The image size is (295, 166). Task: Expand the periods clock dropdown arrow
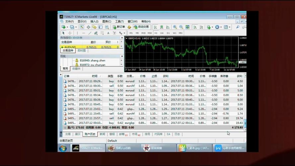click(221, 27)
